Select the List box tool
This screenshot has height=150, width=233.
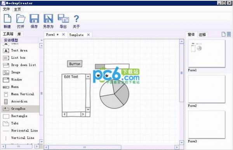pos(20,58)
